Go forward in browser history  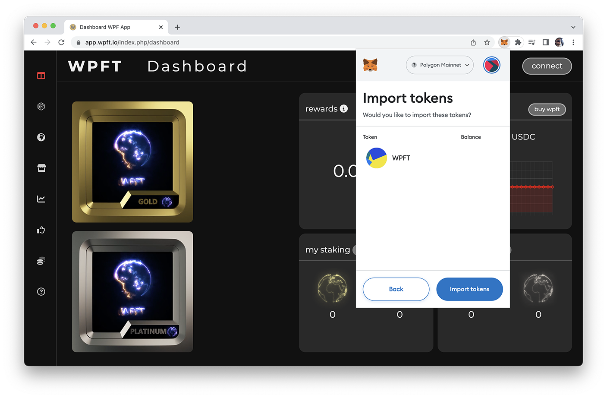coord(47,42)
